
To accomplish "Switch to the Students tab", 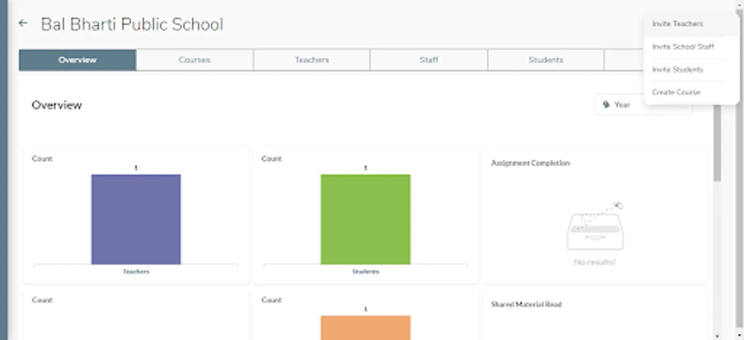I will click(x=546, y=60).
